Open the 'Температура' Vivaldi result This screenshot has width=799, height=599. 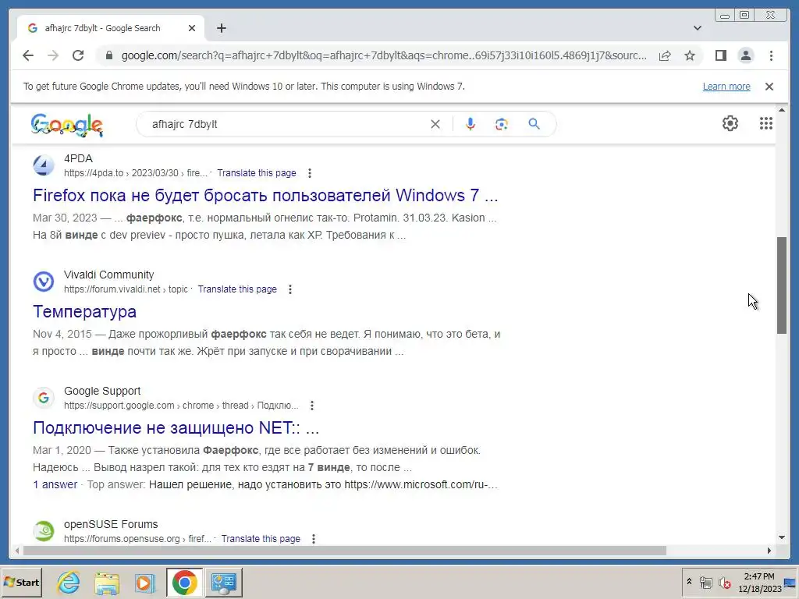[x=84, y=312]
